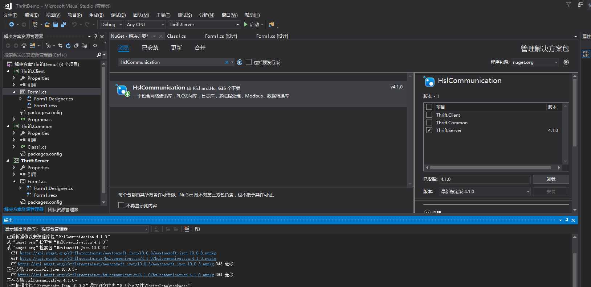Open the 工具(T) menu
This screenshot has height=287, width=591.
click(x=163, y=15)
